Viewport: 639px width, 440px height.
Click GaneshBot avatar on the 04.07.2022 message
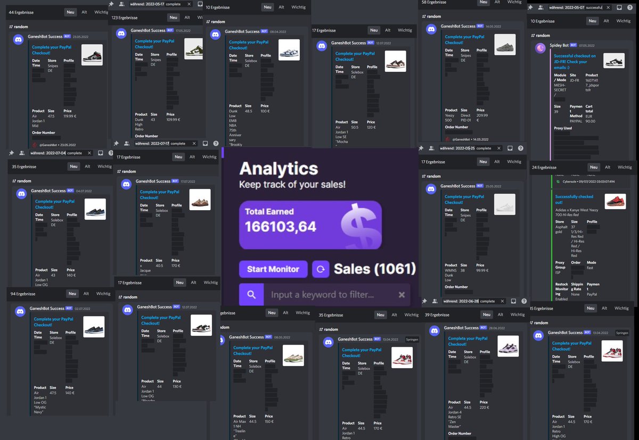[x=22, y=194]
